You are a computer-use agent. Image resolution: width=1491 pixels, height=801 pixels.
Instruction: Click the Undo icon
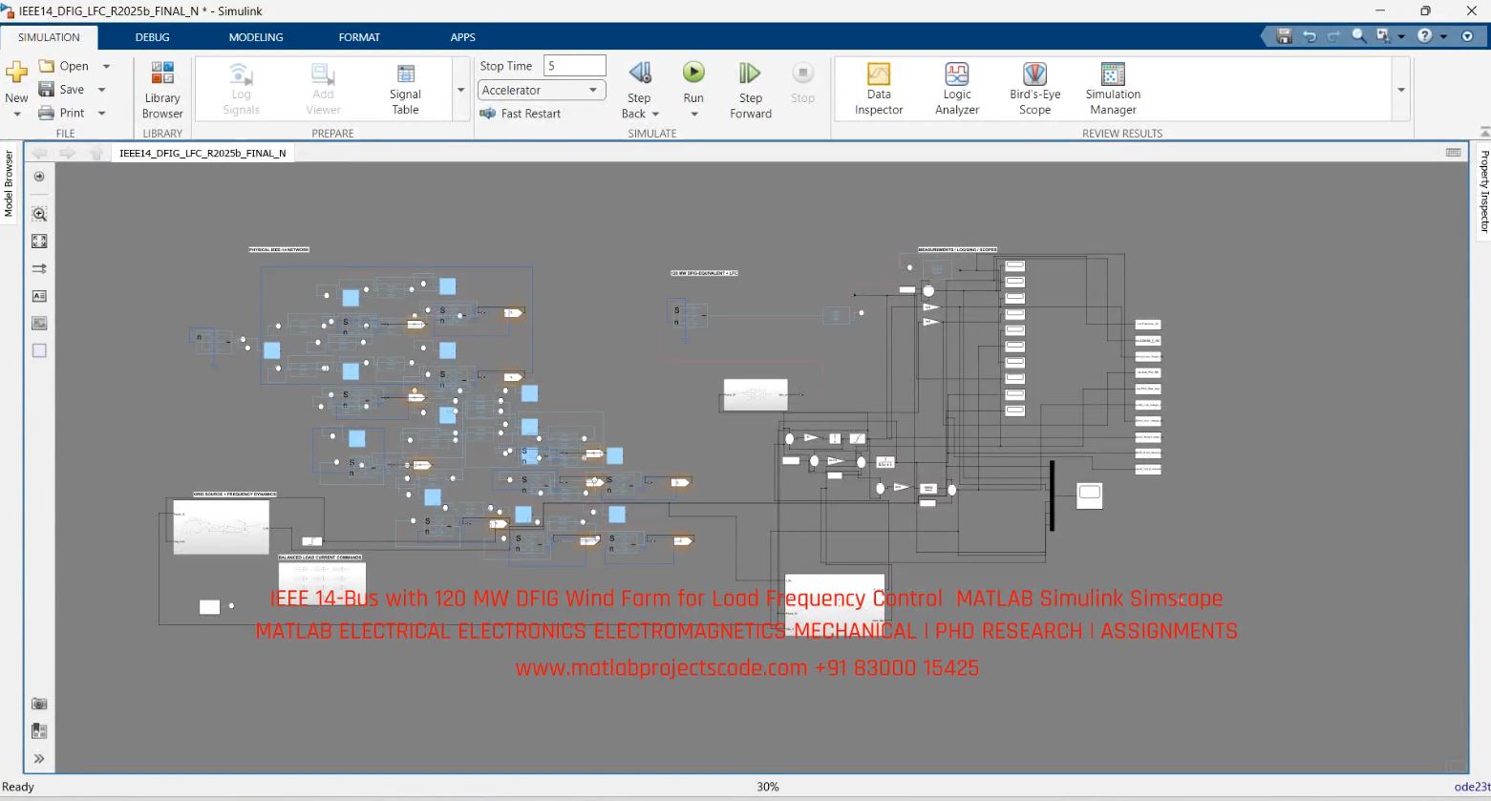point(1310,36)
